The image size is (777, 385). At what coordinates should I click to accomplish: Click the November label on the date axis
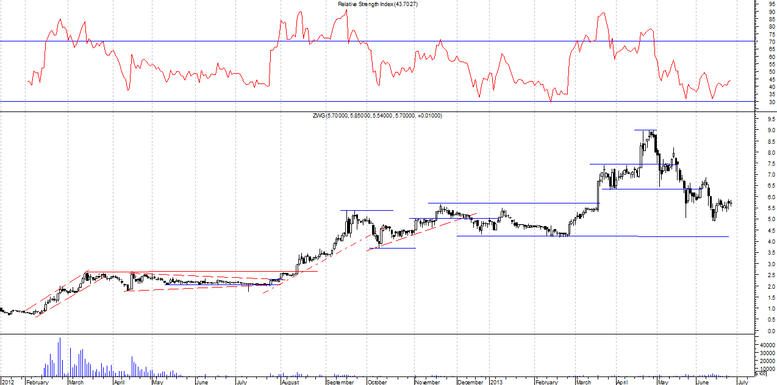pos(427,382)
